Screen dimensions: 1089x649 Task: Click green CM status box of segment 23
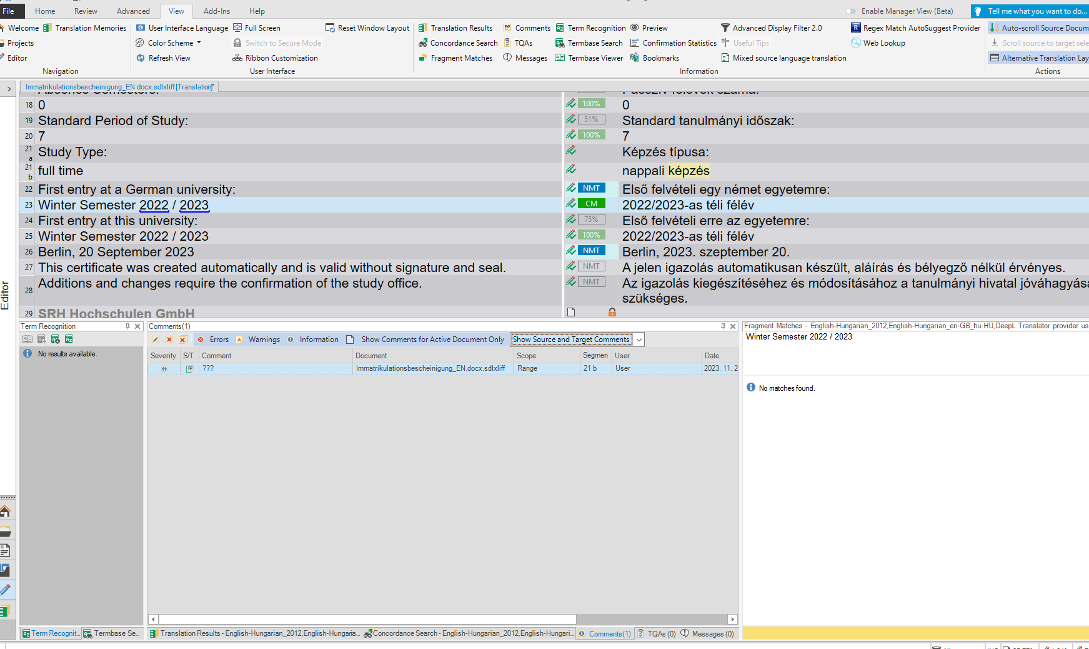tap(591, 204)
